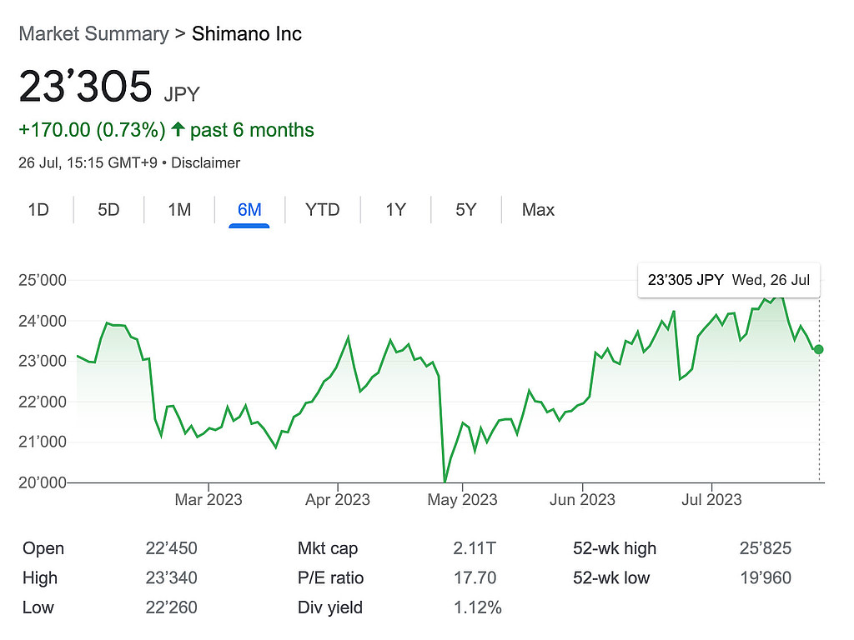This screenshot has width=854, height=640.
Task: Click the May 2023 axis label
Action: point(462,500)
